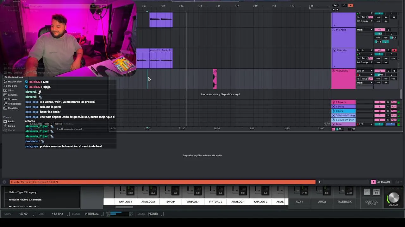Set 46 Duro 02 monitor to Off

[371, 79]
